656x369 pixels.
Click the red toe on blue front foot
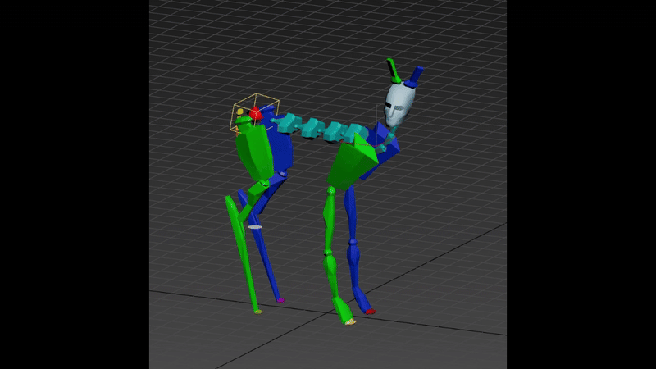(x=370, y=312)
